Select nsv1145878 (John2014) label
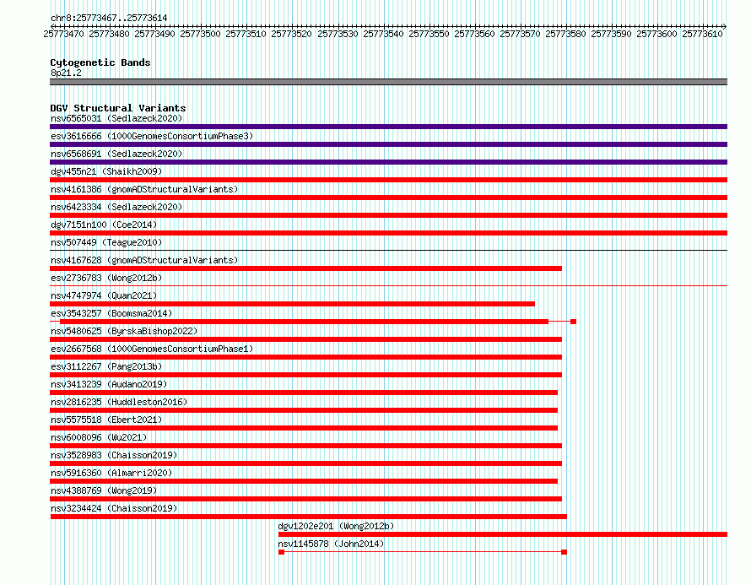The height and width of the screenshot is (585, 751). pos(331,544)
